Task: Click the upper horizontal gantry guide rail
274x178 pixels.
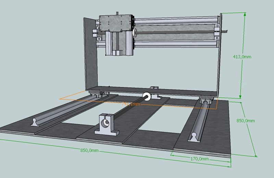Action: (x=175, y=21)
